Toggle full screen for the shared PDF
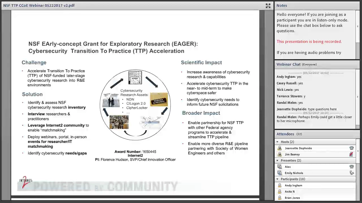Viewport: 362px width, 203px height. (x=268, y=6)
